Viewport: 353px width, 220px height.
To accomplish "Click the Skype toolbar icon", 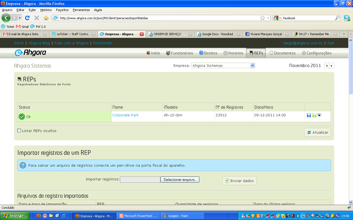I will 347,18.
